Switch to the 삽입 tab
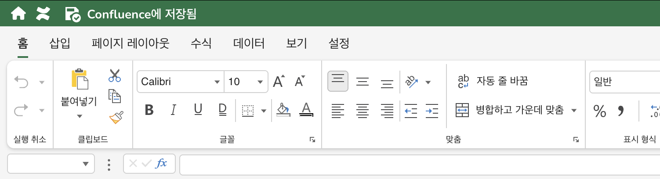The width and height of the screenshot is (660, 179). (x=60, y=43)
